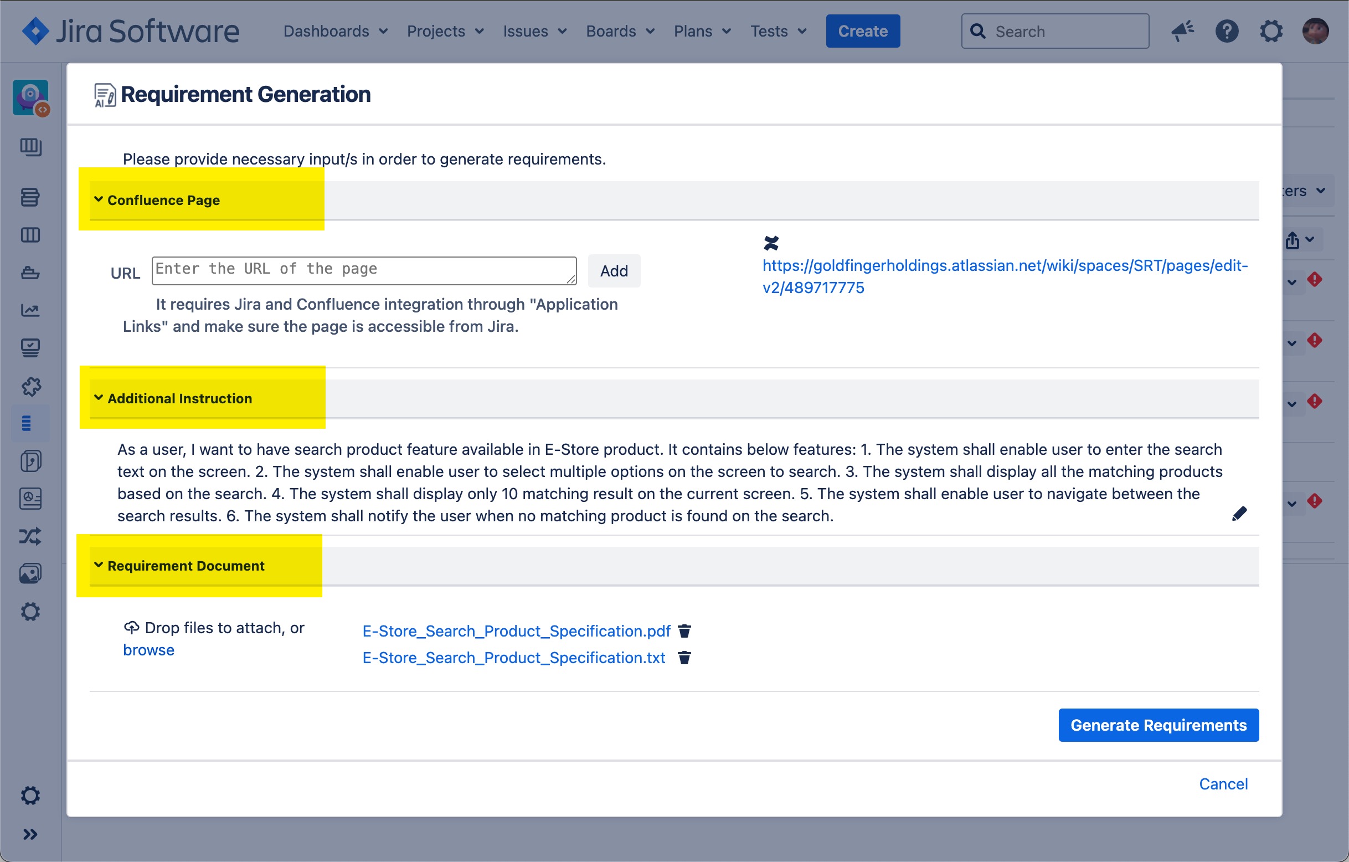Screen dimensions: 1349x862
Task: Open the Boards menu
Action: (620, 32)
